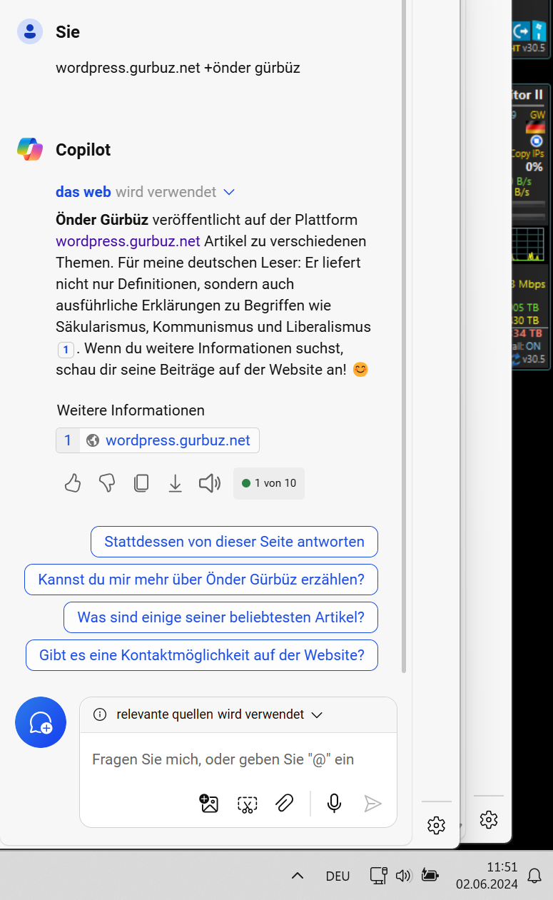Dislike the response with thumbs down
Screen dimensions: 553x900
(107, 483)
